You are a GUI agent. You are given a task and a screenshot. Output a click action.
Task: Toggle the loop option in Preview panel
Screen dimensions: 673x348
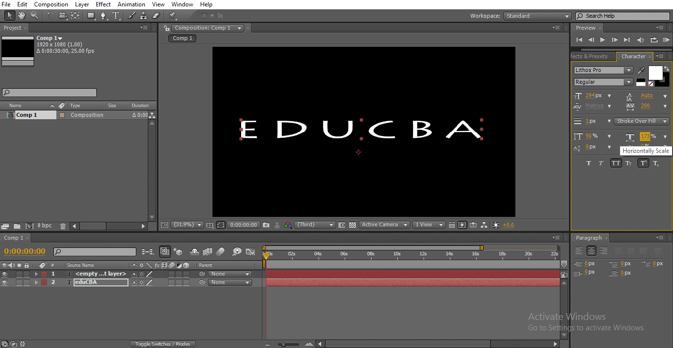[654, 40]
